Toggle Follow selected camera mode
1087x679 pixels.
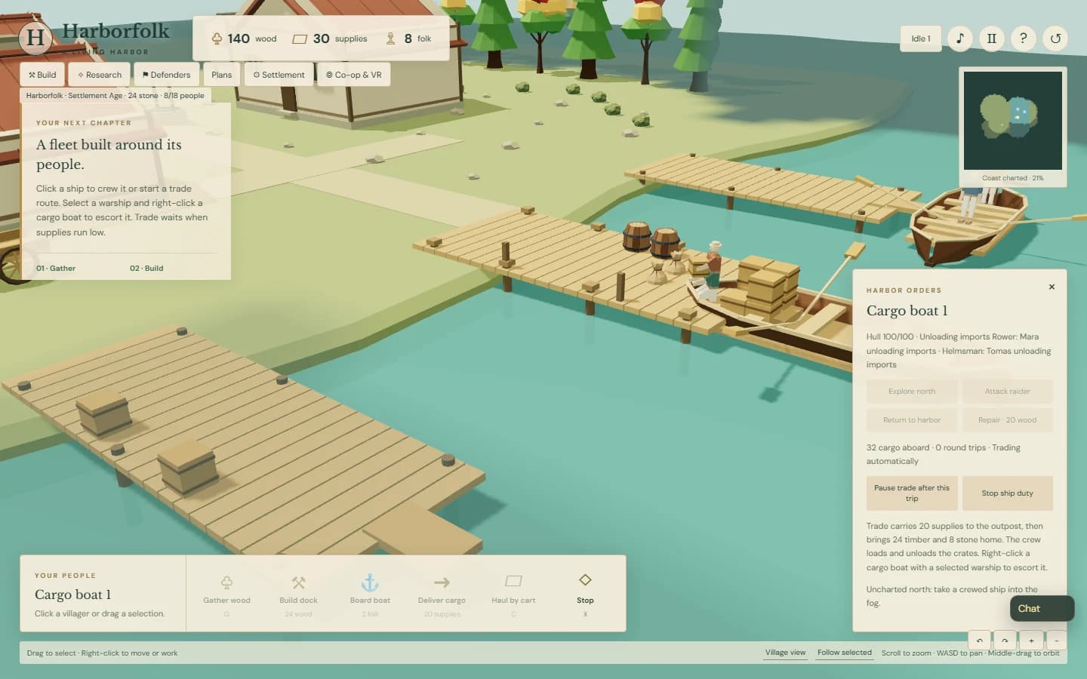tap(844, 653)
